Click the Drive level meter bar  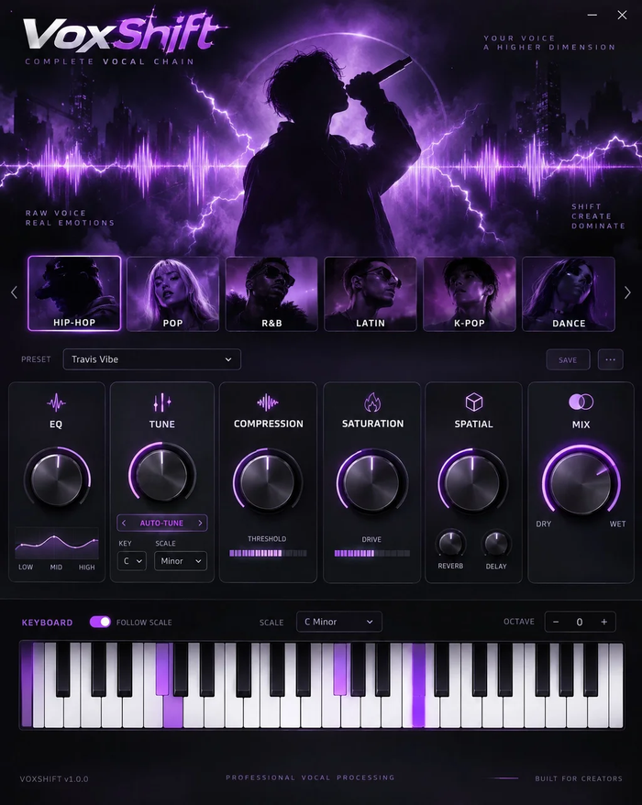tap(371, 553)
